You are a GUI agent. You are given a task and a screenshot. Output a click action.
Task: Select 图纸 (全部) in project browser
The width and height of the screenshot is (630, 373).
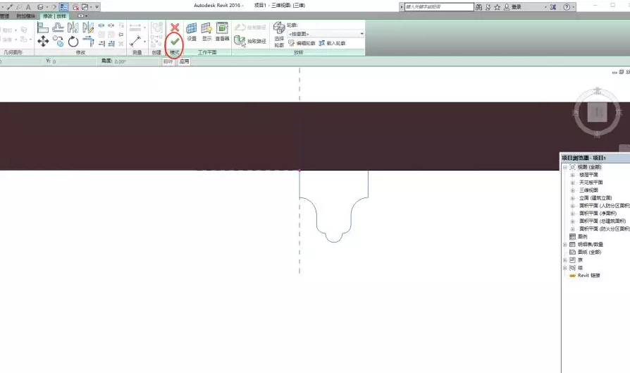[x=589, y=252]
